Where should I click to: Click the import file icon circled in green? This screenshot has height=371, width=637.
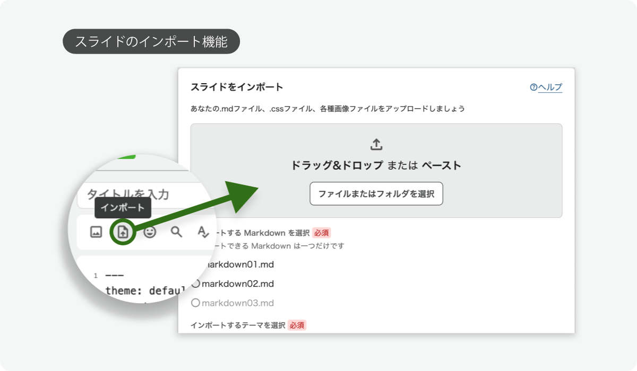click(123, 232)
